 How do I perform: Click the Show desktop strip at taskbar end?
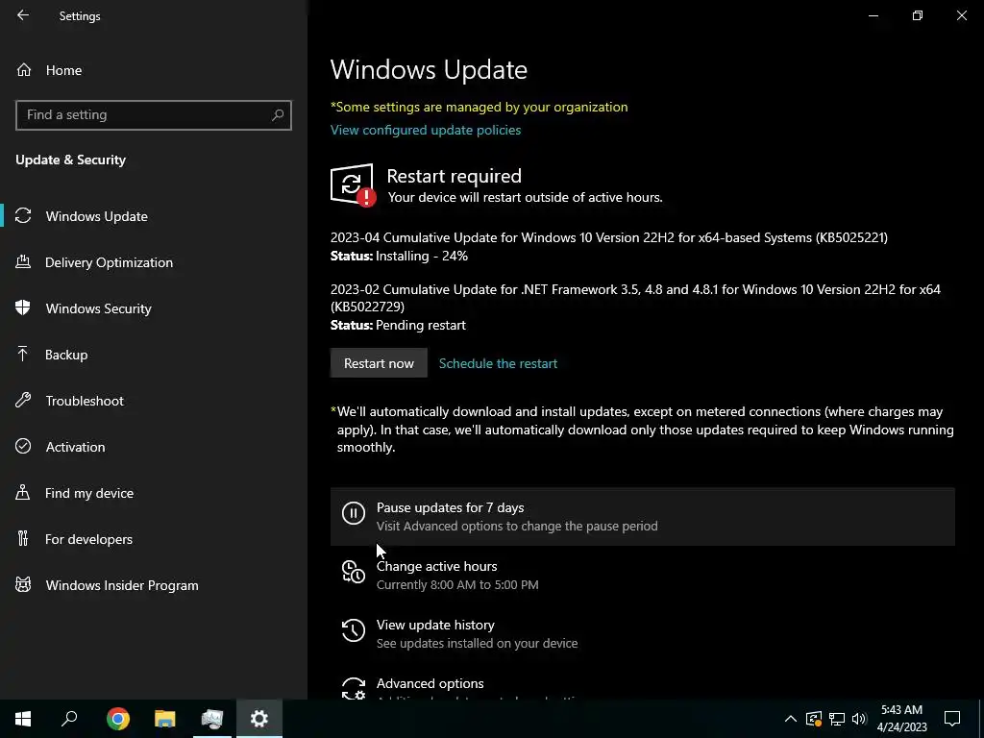point(981,719)
